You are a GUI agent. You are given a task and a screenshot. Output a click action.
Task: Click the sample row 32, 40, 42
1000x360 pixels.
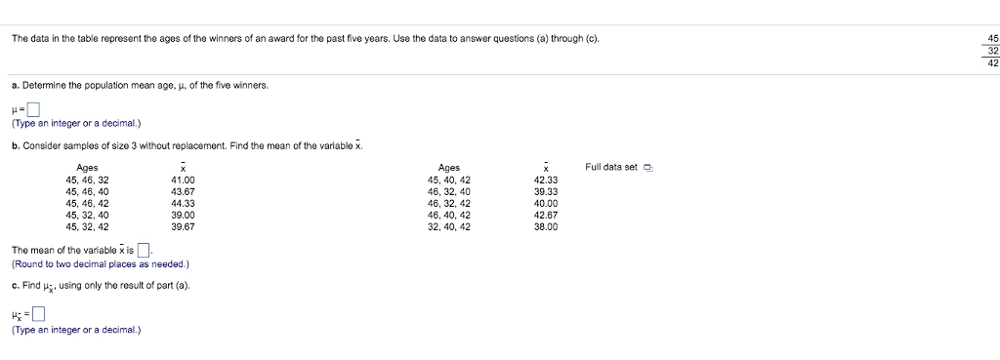(x=449, y=226)
